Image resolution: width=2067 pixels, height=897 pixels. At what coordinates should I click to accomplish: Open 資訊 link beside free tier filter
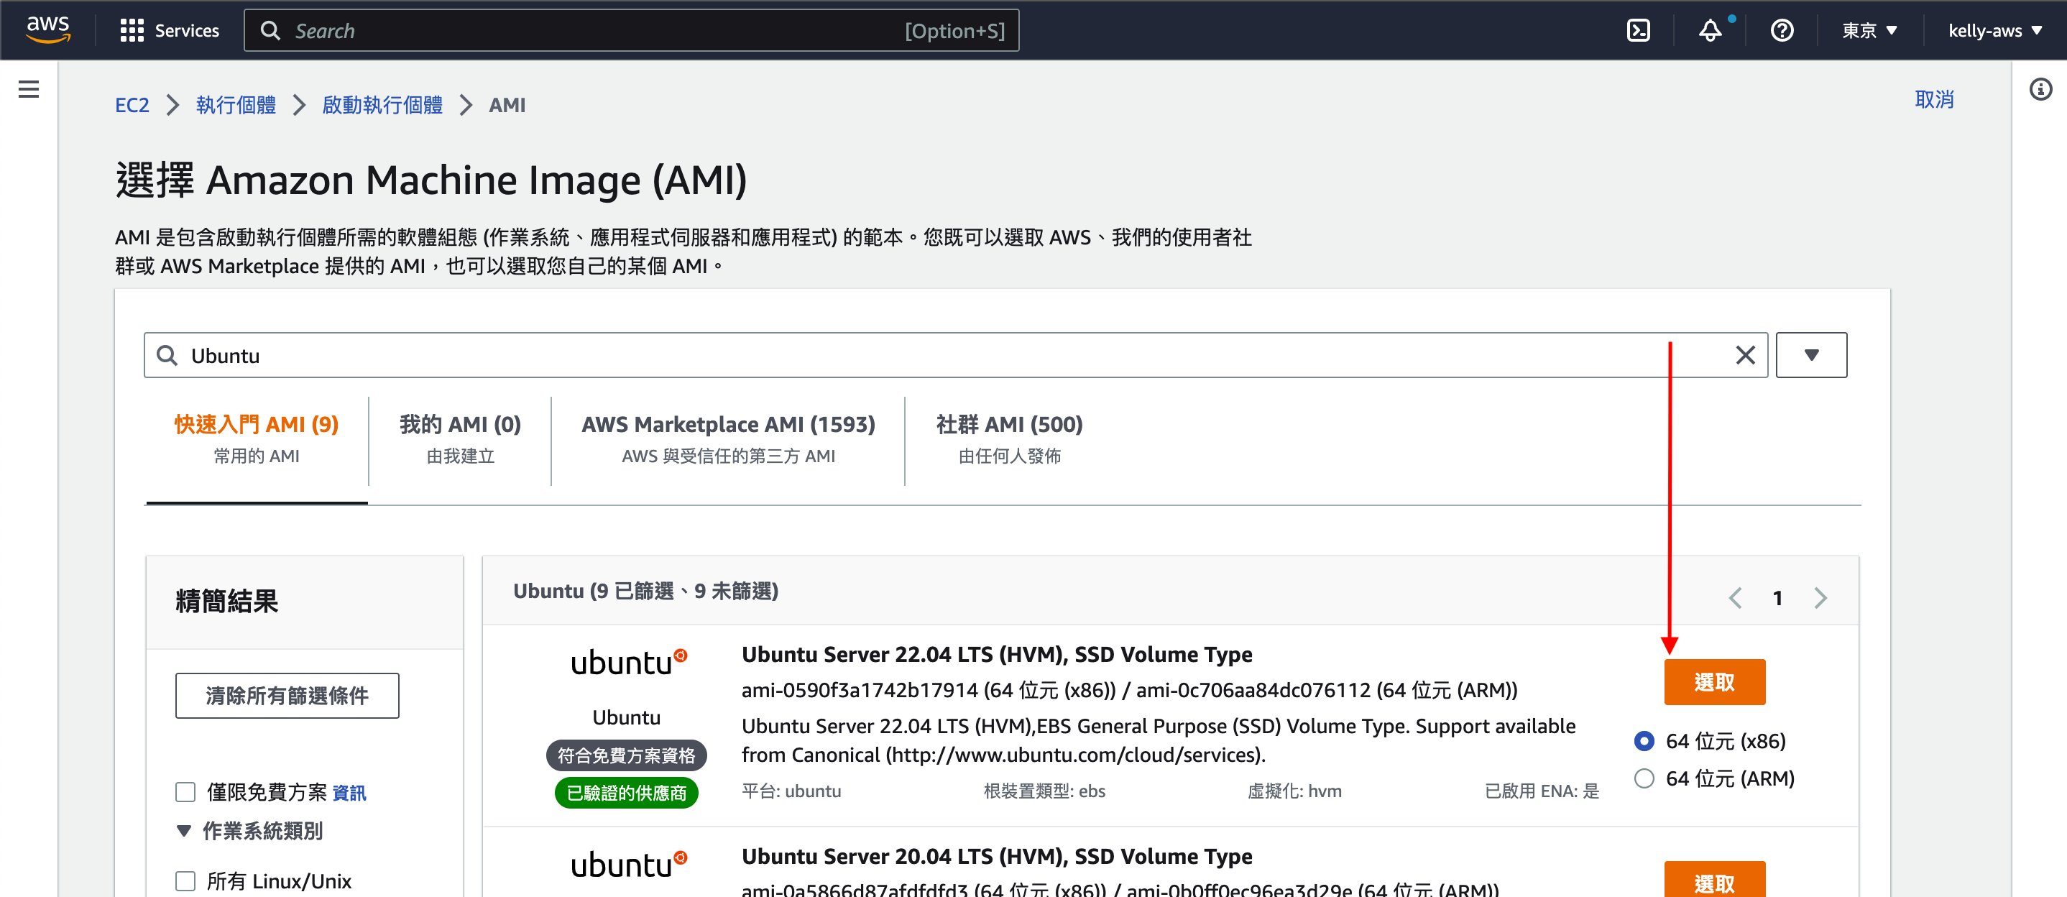tap(349, 793)
